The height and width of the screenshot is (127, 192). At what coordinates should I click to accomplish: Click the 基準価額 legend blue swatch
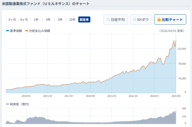click(8, 31)
